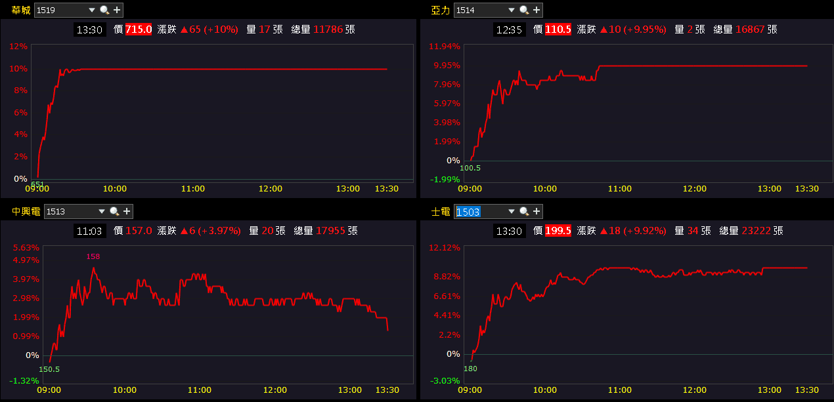
Task: Click total volume 17955 in 中興電 panel
Action: click(x=331, y=231)
